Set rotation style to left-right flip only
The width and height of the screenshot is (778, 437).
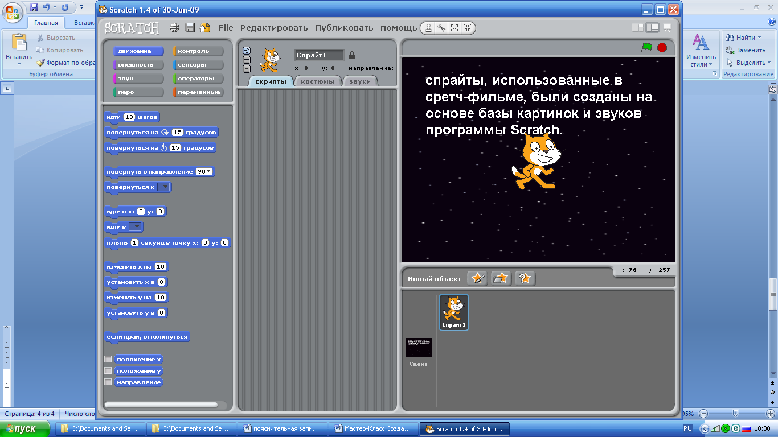[x=247, y=60]
